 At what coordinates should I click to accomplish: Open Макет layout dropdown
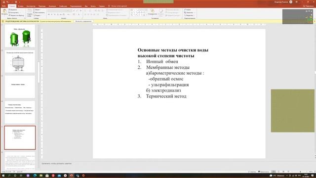click(37, 10)
